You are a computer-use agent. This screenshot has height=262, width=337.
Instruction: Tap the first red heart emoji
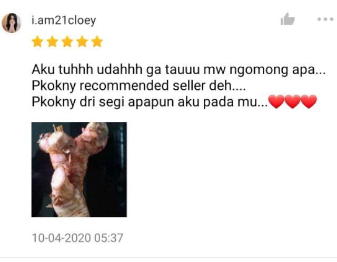tap(276, 101)
